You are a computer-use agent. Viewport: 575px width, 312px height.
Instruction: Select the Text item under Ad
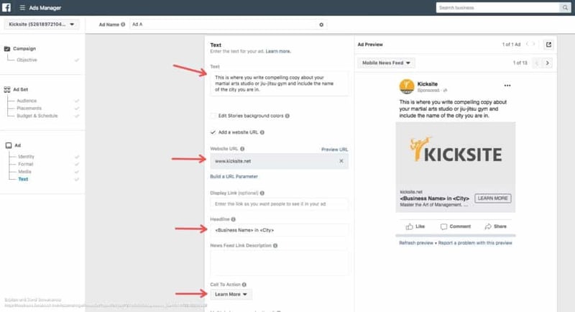[23, 179]
